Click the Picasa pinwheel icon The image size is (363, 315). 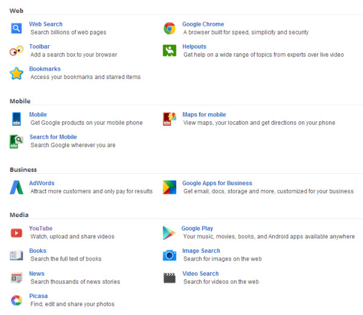coord(16,301)
